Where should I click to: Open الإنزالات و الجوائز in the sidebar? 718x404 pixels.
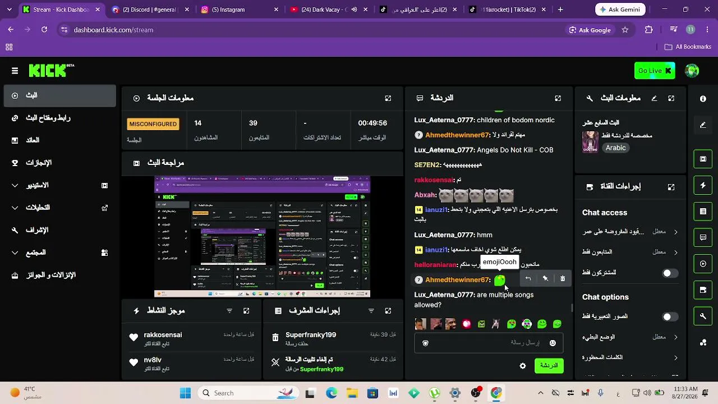pos(59,275)
